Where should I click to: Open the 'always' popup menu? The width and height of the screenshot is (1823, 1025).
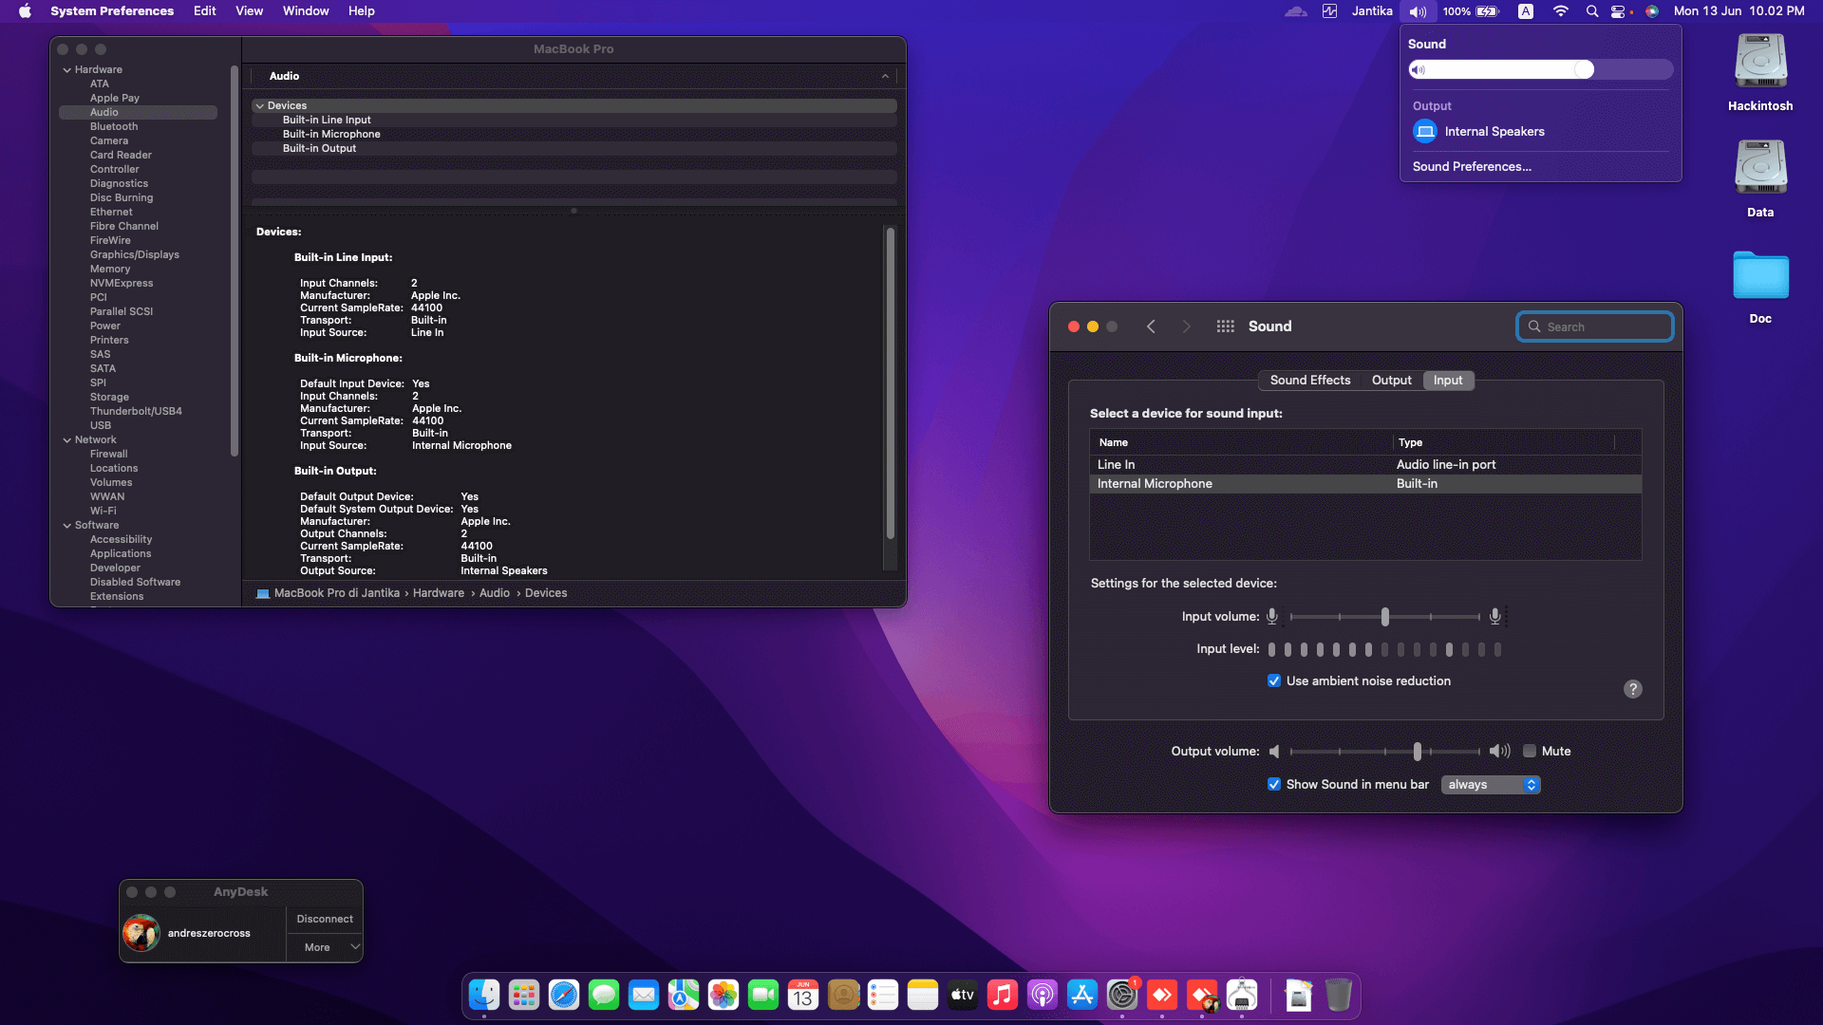[x=1491, y=785]
